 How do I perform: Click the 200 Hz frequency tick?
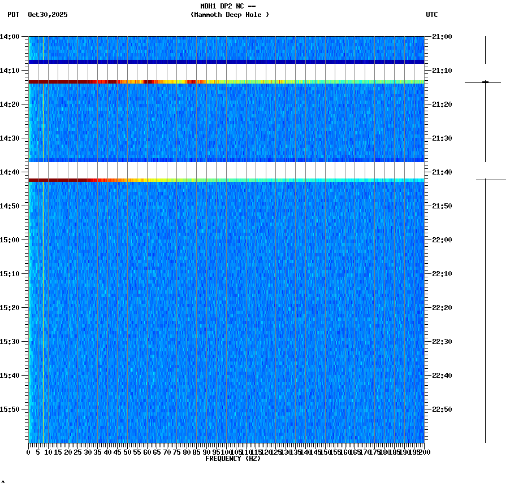pyautogui.click(x=425, y=452)
